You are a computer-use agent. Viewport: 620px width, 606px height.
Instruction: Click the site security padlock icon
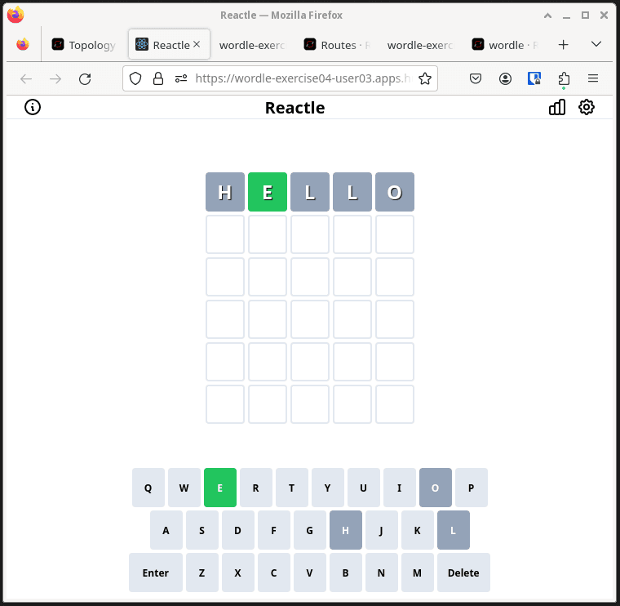pos(158,78)
